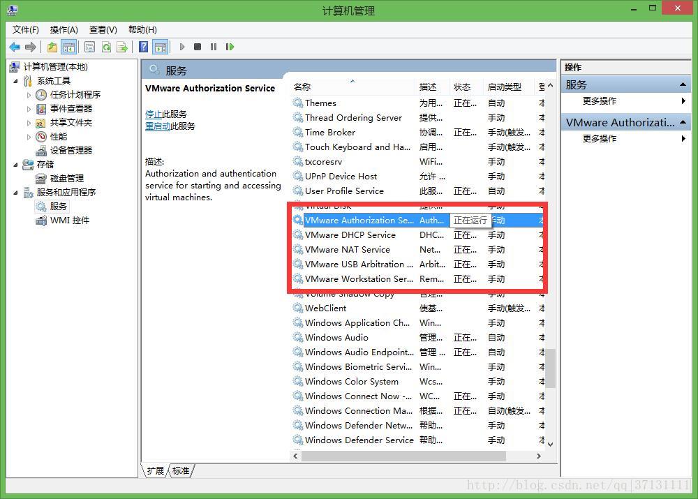
Task: Select the VMware Workstation Server row
Action: pyautogui.click(x=418, y=279)
